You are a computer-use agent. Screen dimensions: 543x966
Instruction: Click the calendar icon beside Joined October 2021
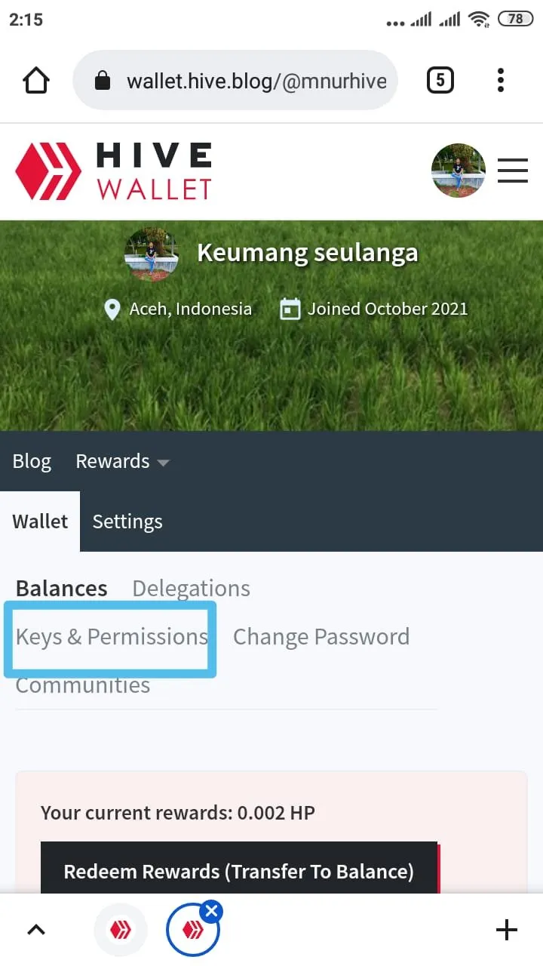tap(290, 309)
